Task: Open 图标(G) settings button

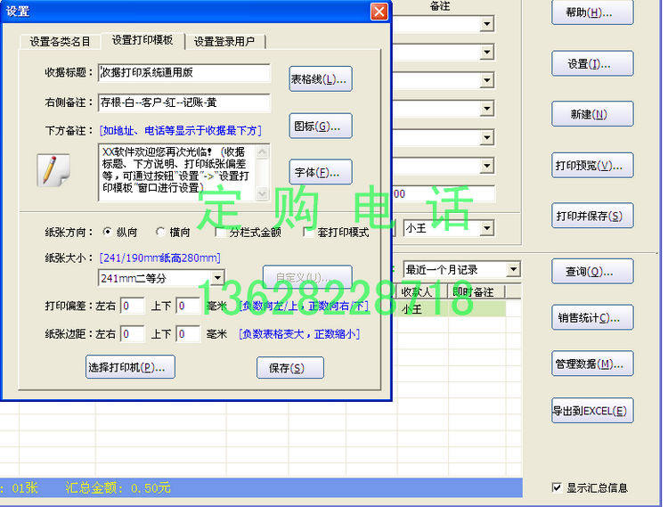Action: coord(321,126)
